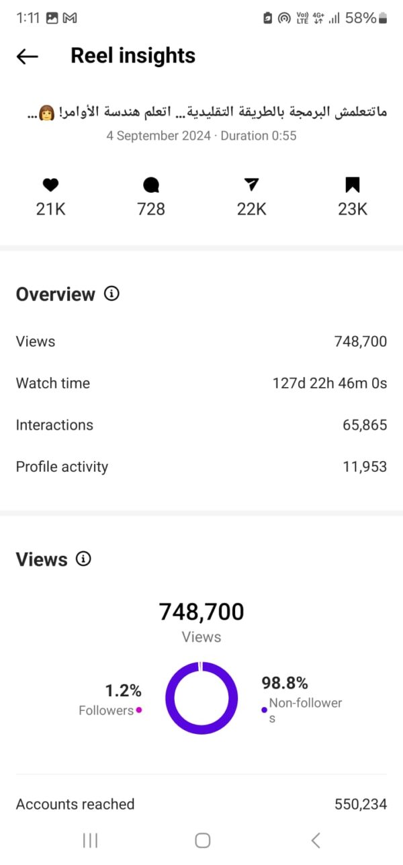Tap the comments bubble icon
Viewport: 403px width, 865px height.
click(151, 185)
